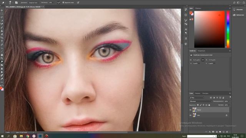246x138 pixels.
Task: Open the Learn (Обучение) panel
Action: tap(238, 10)
